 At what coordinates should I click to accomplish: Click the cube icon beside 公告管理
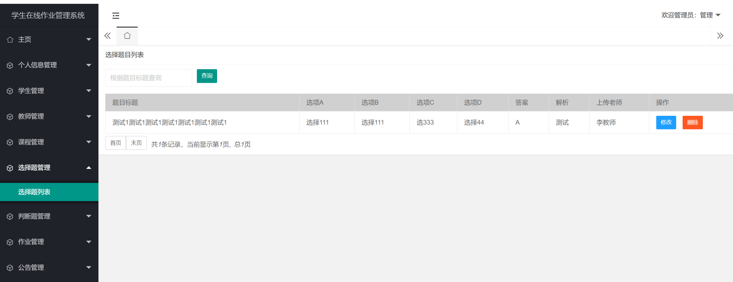tap(10, 268)
